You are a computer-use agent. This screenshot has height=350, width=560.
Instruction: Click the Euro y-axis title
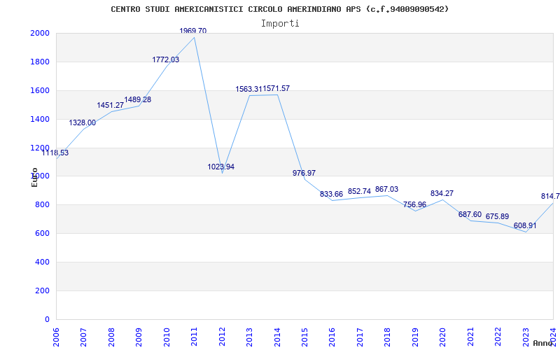34,178
